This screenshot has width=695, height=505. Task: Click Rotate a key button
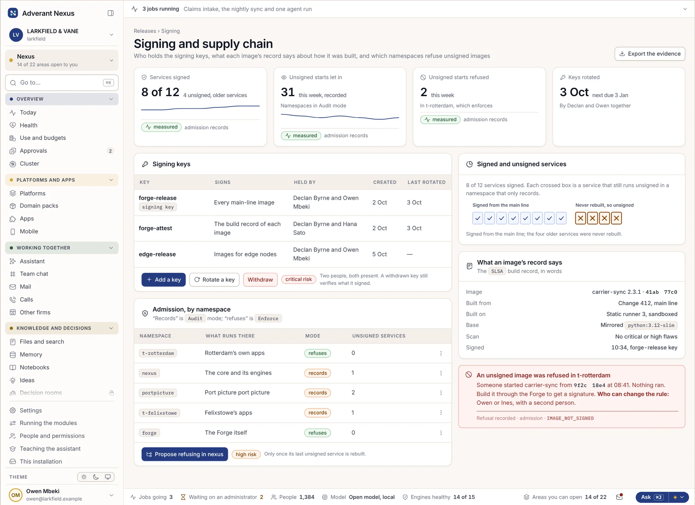coord(214,280)
